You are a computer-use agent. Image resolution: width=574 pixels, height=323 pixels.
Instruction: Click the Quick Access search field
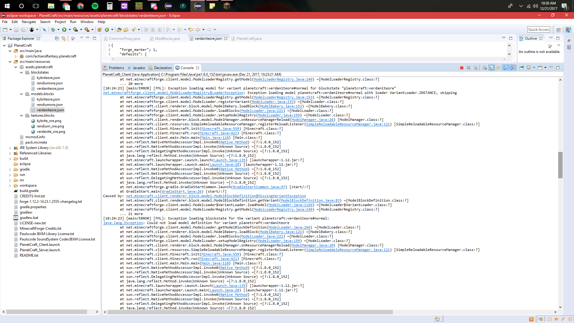tap(538, 29)
